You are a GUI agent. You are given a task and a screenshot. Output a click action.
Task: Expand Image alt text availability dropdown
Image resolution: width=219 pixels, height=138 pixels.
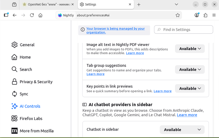coord(190,49)
